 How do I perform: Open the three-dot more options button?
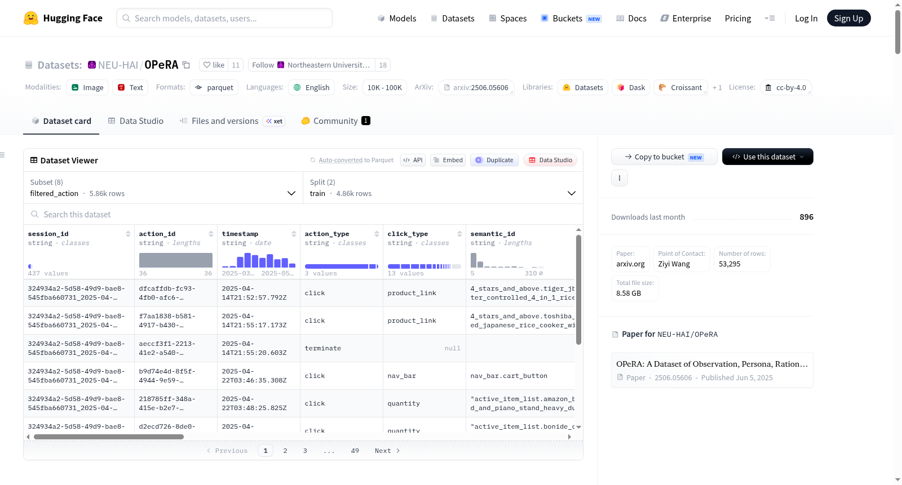(x=620, y=178)
